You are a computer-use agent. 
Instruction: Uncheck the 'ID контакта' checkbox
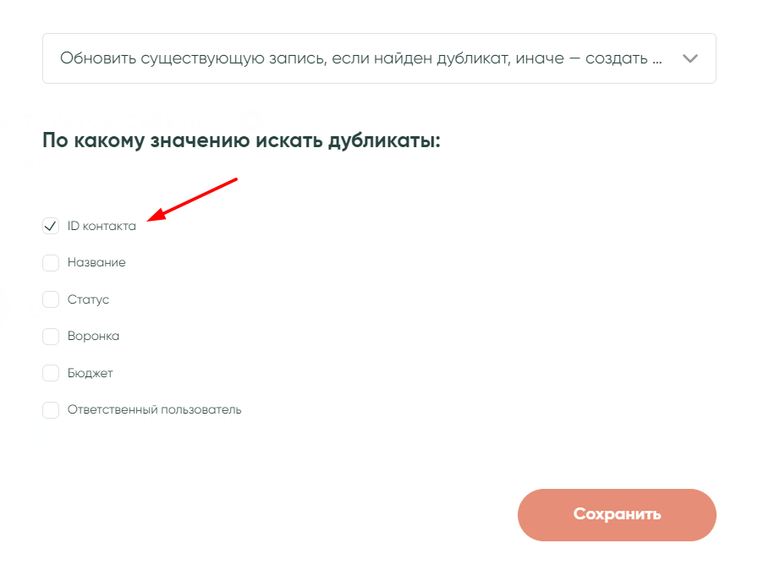point(51,226)
